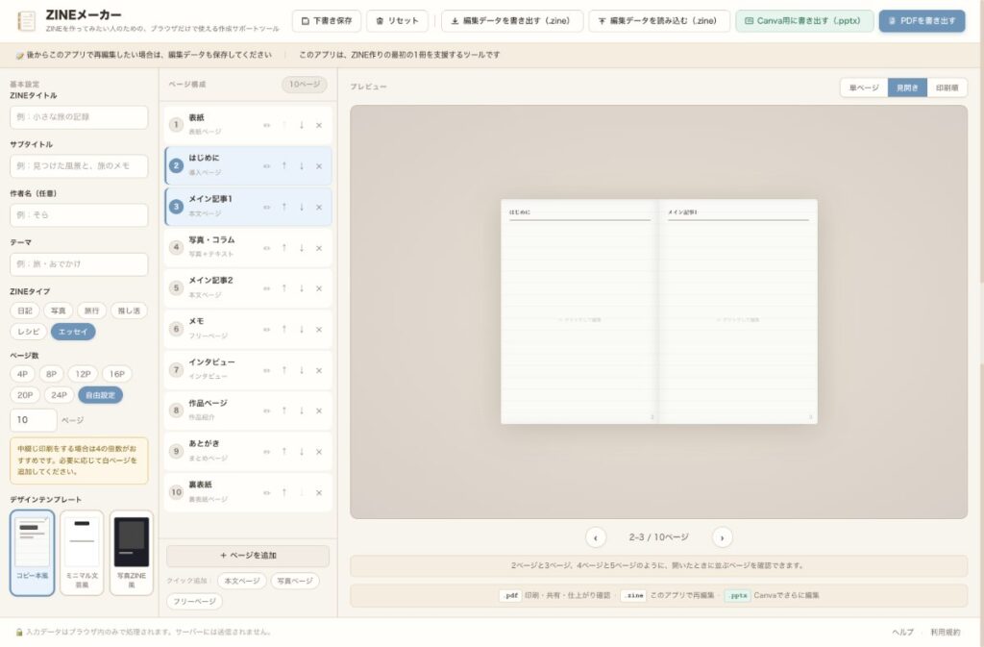
Task: Focus the 作者名 input field
Action: pos(79,215)
